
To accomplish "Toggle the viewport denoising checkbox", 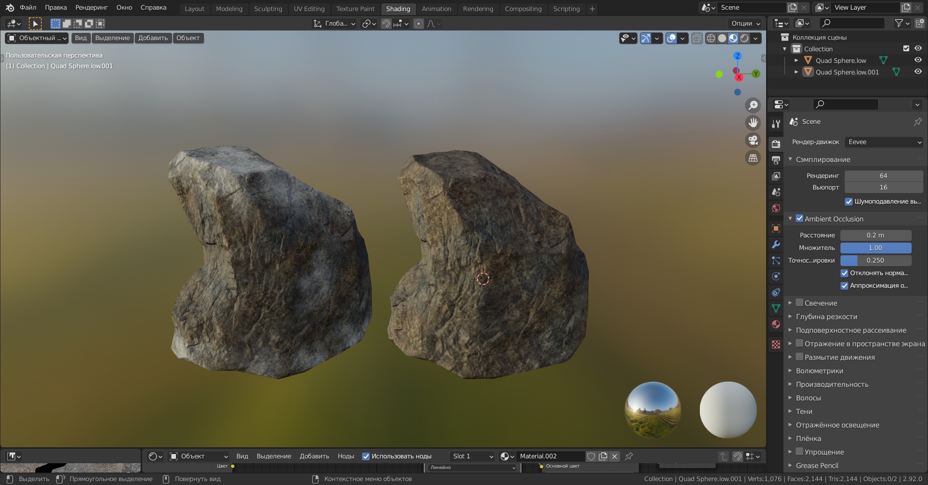I will [849, 201].
